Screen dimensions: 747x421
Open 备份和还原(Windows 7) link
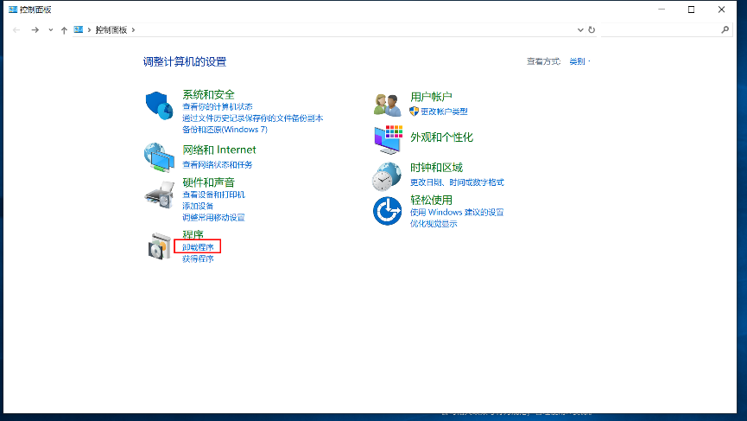pyautogui.click(x=225, y=129)
